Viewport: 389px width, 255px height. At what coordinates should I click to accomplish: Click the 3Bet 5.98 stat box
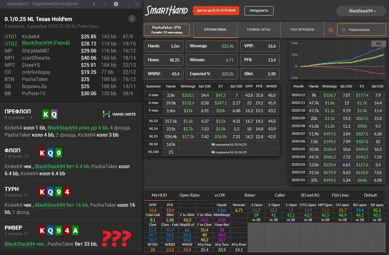coord(260,74)
